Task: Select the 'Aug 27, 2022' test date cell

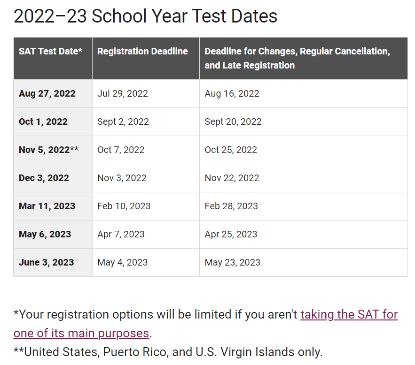Action: pos(53,93)
